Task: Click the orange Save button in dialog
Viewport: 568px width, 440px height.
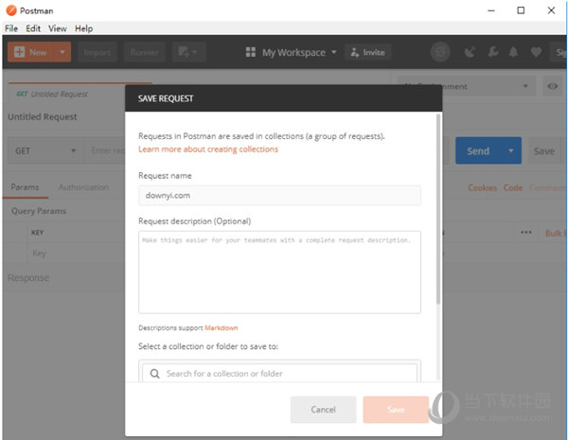Action: pyautogui.click(x=396, y=410)
